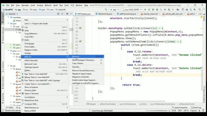Screen dimensions: 207x116
Task: Click the Profile app icon
Action: [x=165, y=10]
